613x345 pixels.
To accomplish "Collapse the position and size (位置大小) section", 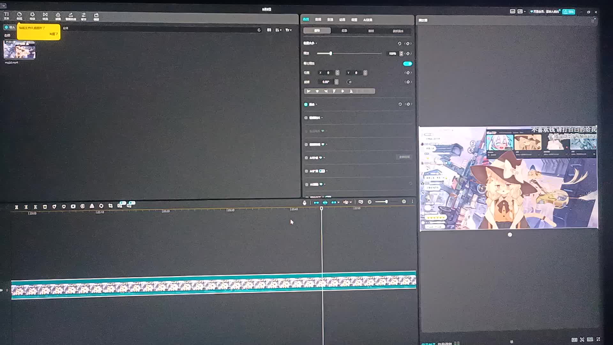I will point(316,43).
